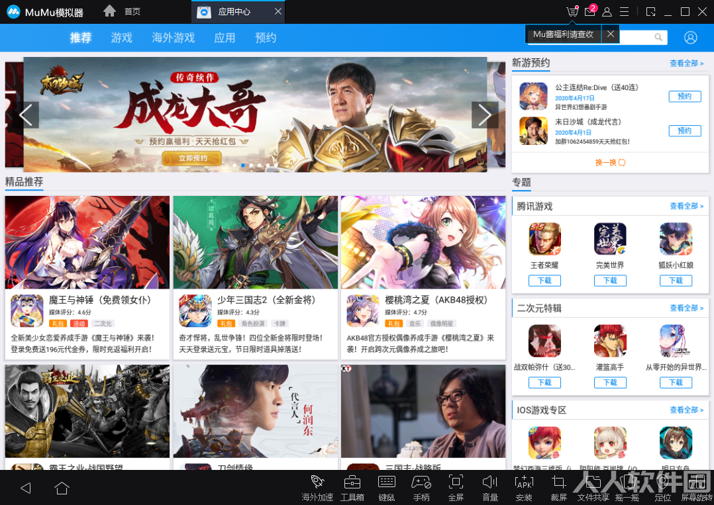Click the 战双帕弥什 game icon
Screen dimensions: 714x505
click(544, 341)
